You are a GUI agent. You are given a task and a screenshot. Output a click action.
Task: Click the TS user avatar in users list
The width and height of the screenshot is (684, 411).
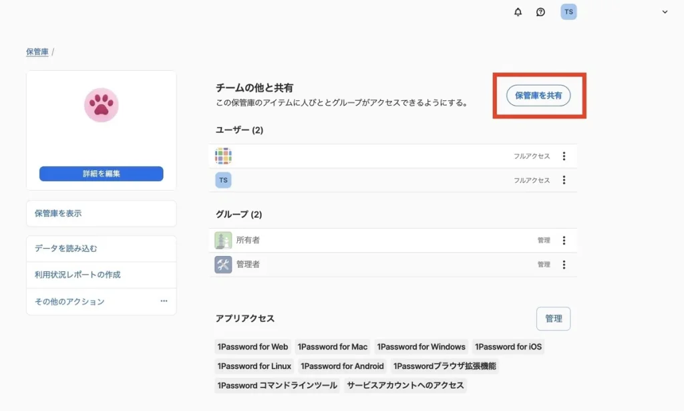pos(223,180)
